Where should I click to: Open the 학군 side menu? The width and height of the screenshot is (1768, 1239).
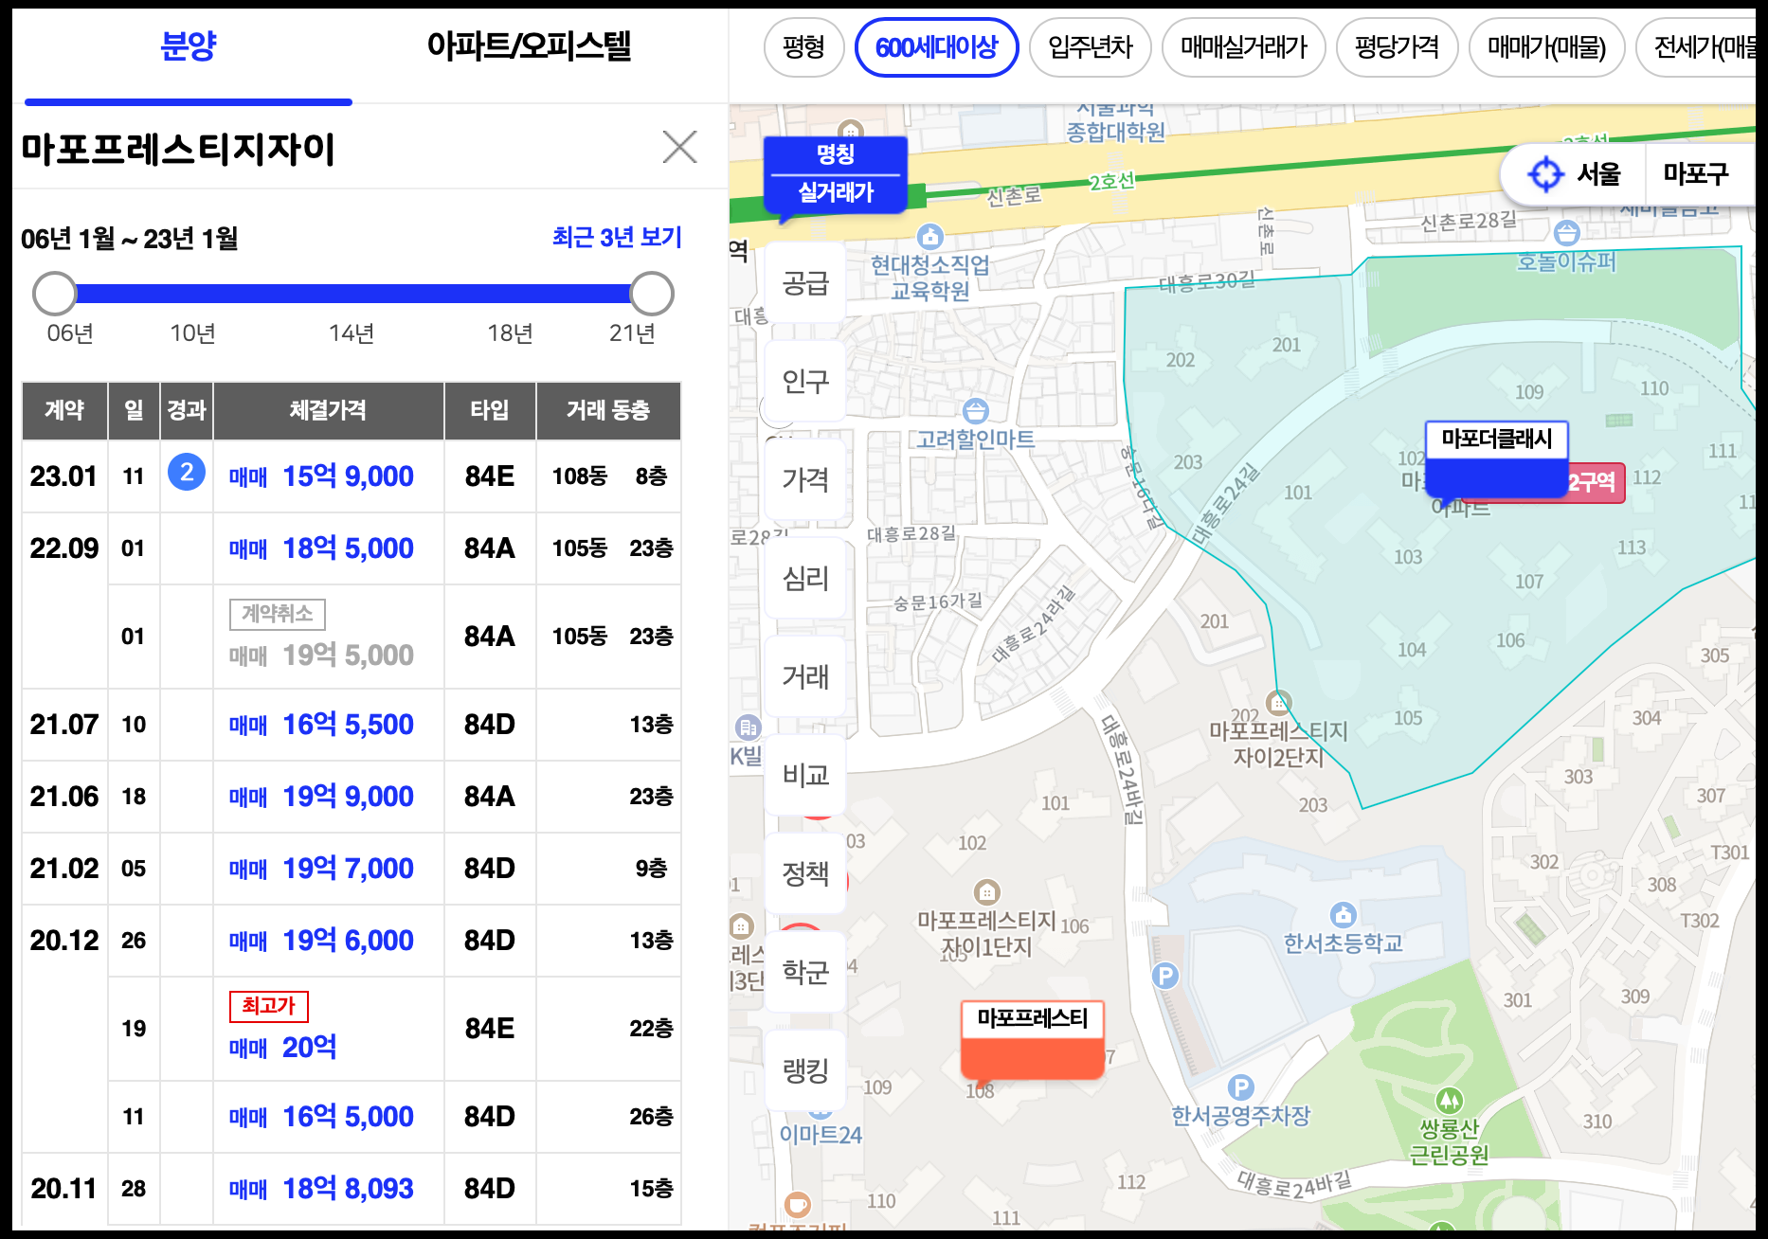tap(805, 973)
